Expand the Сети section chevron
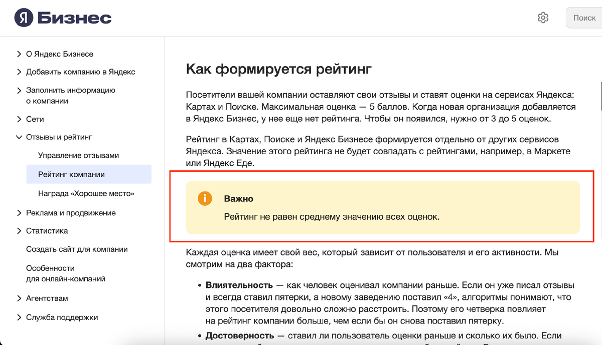 point(19,119)
